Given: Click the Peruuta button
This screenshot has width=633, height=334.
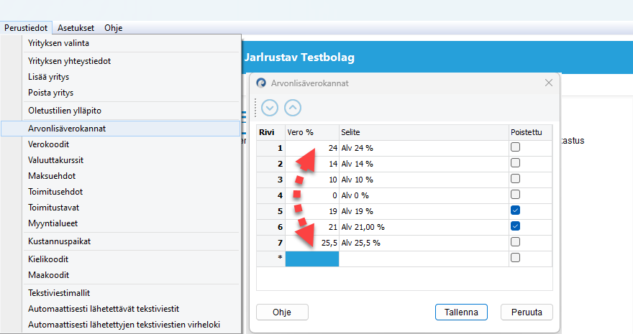Looking at the screenshot, I should 527,312.
